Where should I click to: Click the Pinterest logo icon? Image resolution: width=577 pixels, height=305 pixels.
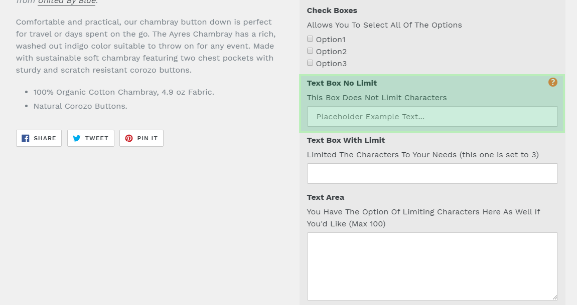click(x=129, y=138)
